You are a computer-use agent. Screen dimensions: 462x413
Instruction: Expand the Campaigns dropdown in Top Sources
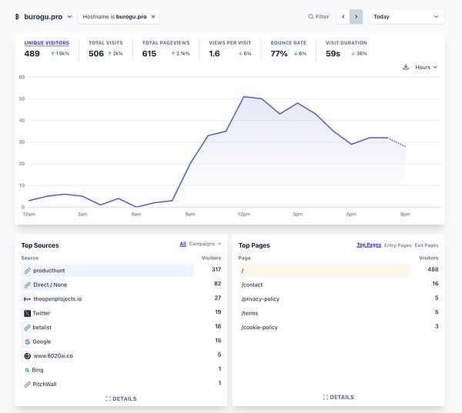[206, 245]
